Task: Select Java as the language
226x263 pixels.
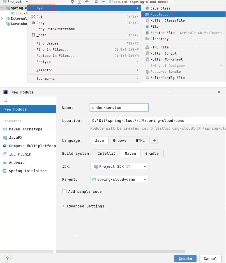Action: (x=99, y=140)
